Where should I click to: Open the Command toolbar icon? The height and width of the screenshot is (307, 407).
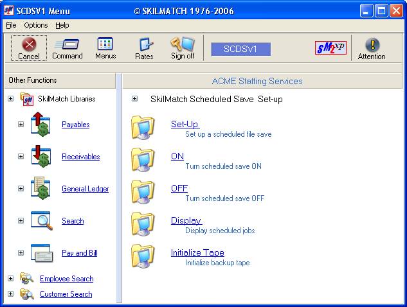click(x=68, y=44)
